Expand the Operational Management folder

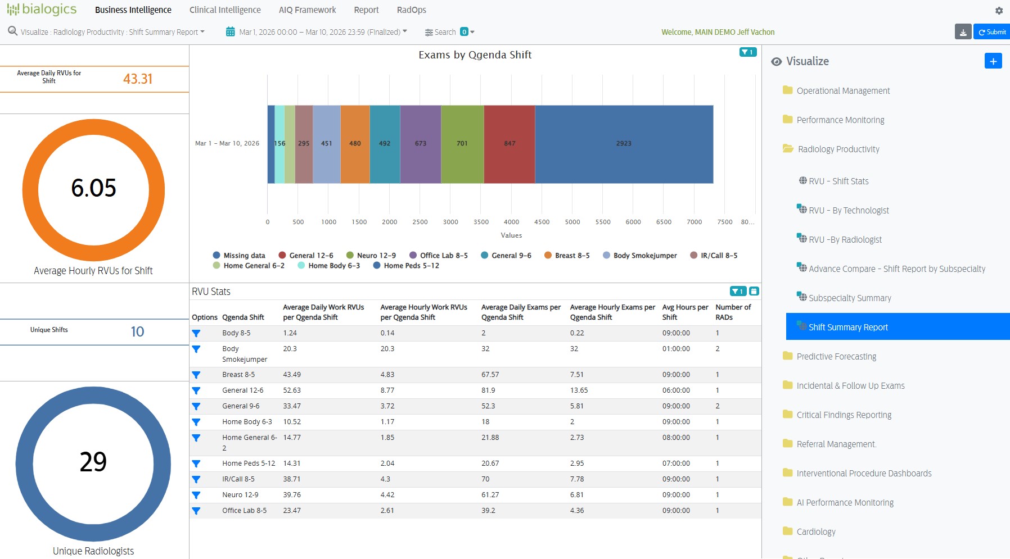[842, 90]
